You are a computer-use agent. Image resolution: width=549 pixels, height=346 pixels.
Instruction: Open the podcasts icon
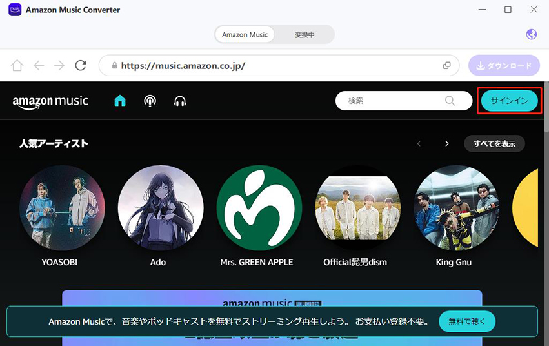[150, 101]
